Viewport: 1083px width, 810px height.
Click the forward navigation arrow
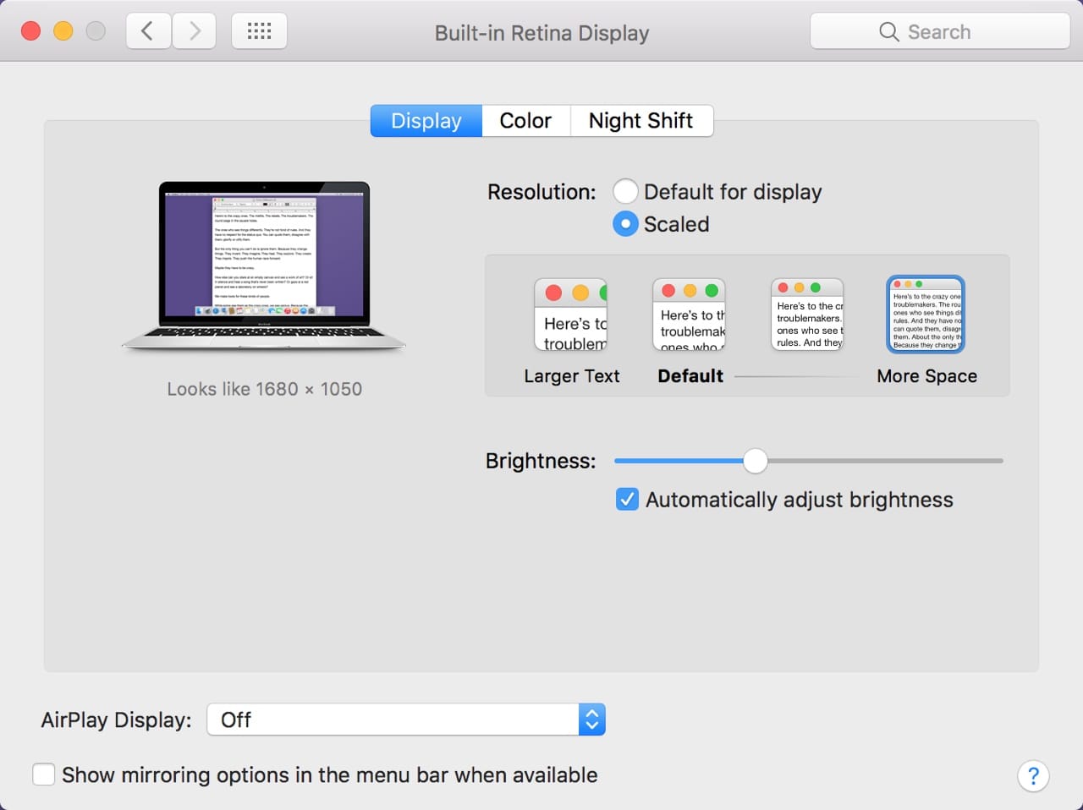[x=195, y=32]
